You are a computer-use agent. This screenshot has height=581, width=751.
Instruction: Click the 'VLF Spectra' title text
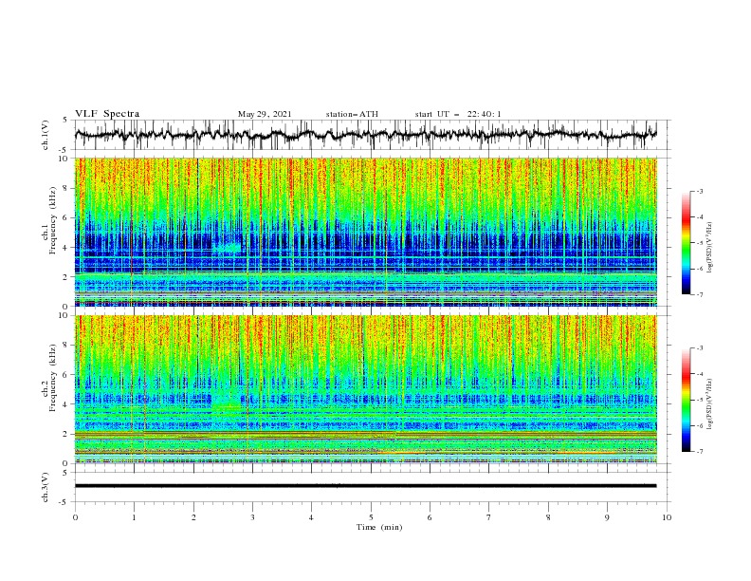tap(107, 114)
